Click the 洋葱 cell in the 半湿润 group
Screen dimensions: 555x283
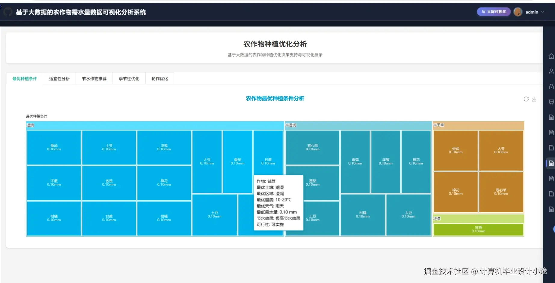[386, 161]
